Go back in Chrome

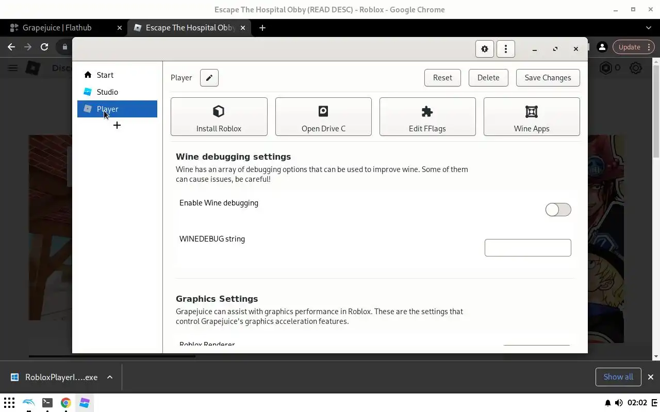(11, 47)
